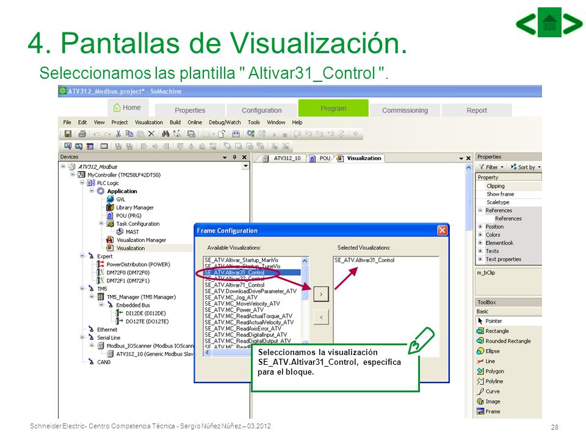Expand the Colors property group
Viewport: 586px width, 440px height.
pos(480,235)
